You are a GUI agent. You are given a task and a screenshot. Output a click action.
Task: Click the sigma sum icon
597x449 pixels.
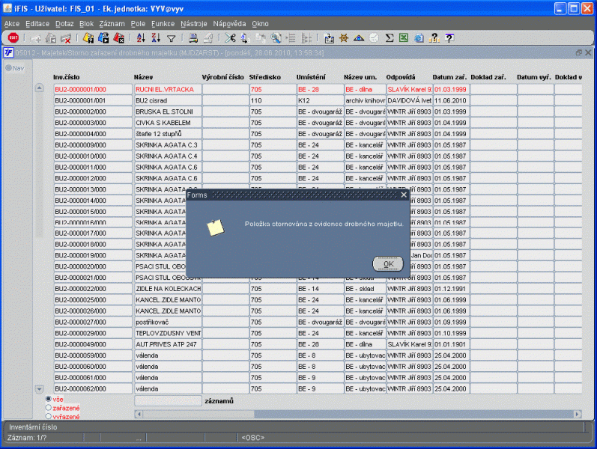[390, 37]
